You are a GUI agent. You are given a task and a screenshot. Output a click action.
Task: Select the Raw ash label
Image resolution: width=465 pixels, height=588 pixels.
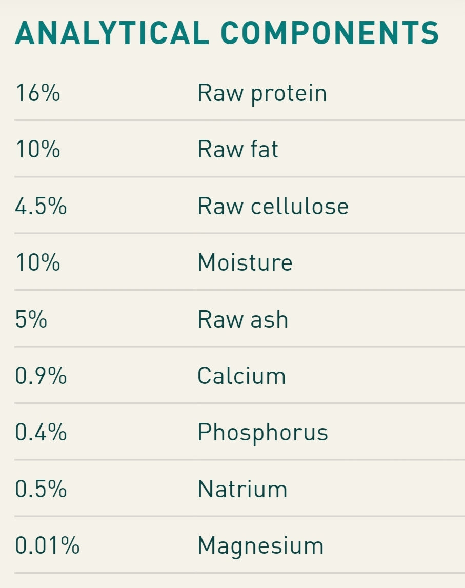point(242,320)
